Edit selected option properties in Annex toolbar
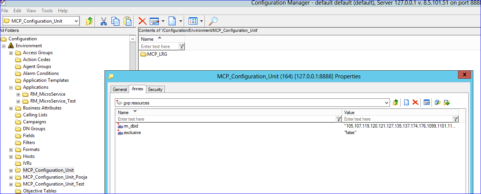The image size is (481, 194). point(426,103)
